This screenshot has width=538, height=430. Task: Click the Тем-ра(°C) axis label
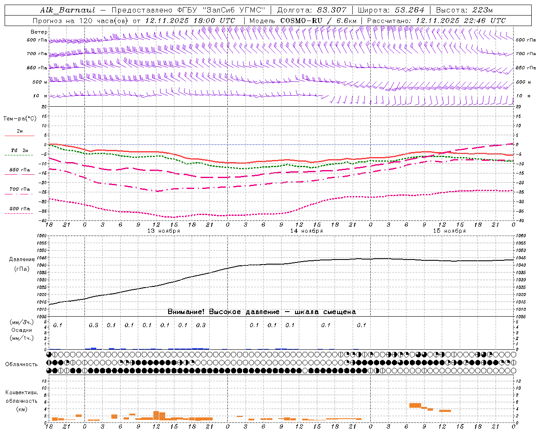[x=20, y=119]
